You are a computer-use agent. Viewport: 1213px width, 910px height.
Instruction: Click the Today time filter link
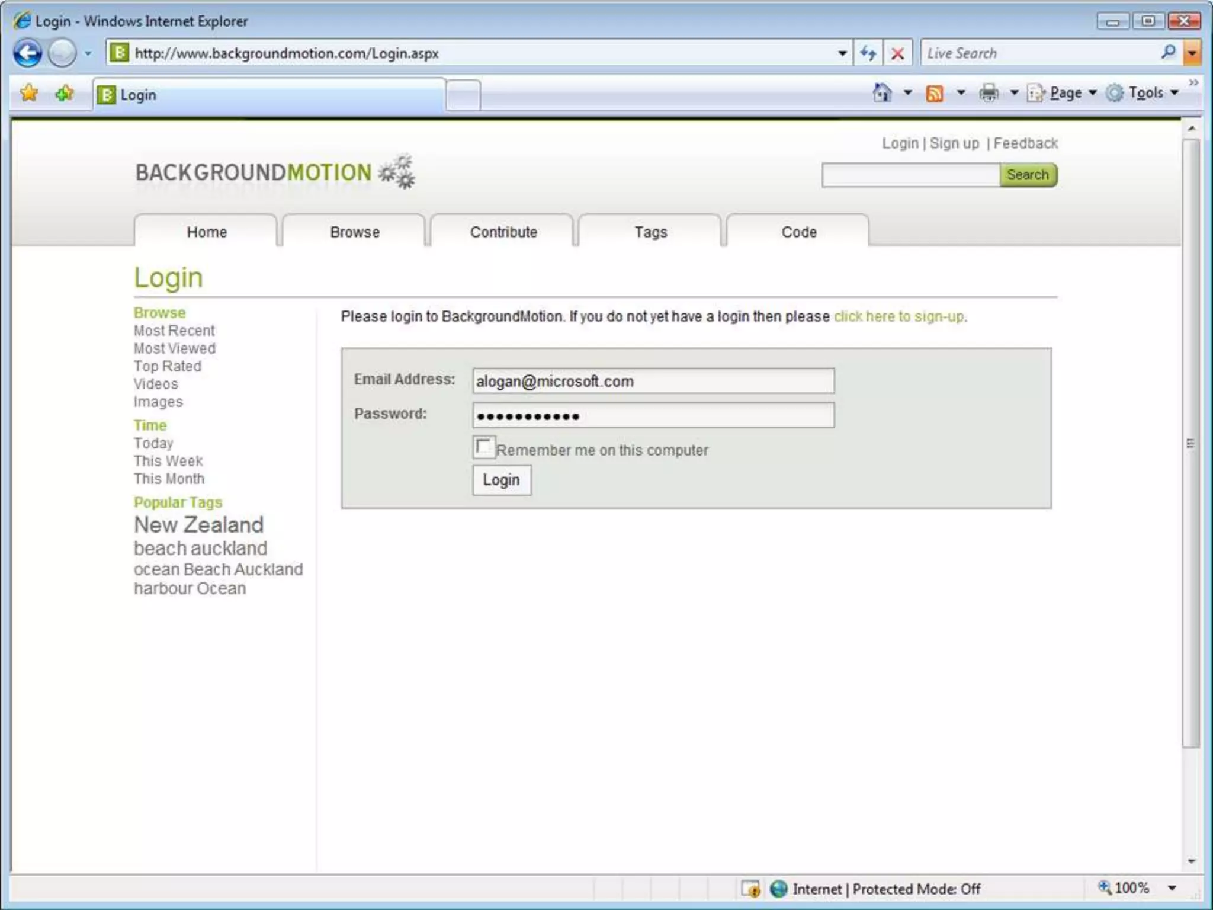[153, 443]
